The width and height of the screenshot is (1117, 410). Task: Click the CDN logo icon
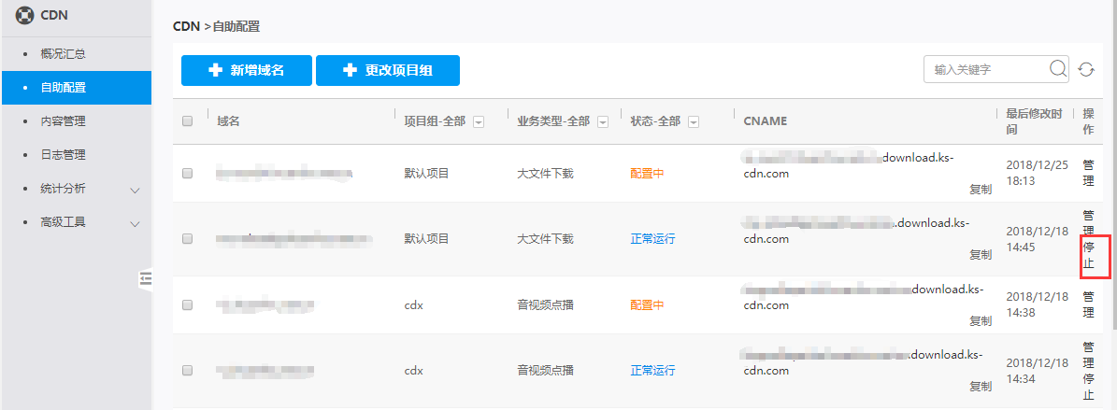[x=25, y=15]
